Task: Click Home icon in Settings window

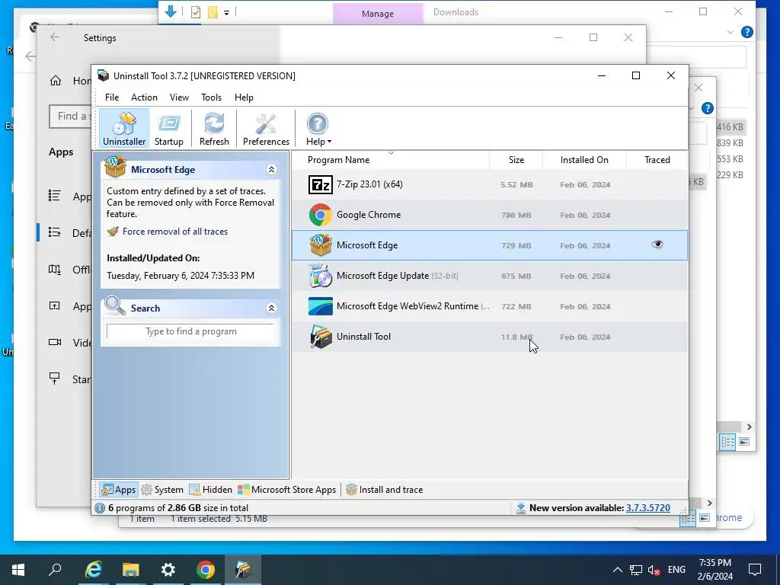Action: 56,81
